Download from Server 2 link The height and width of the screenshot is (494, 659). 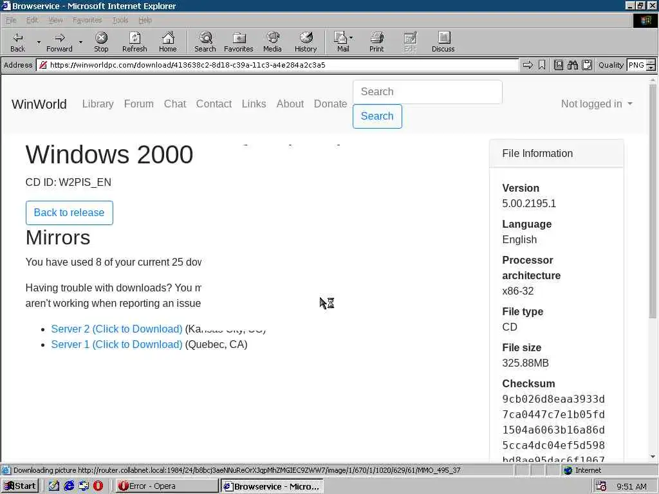point(117,329)
